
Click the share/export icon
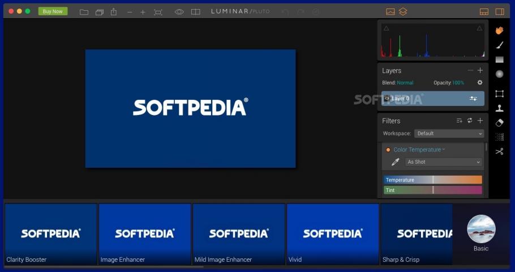(x=114, y=12)
